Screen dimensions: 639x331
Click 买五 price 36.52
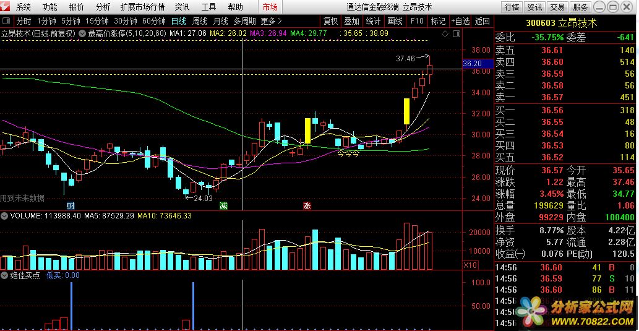552,157
